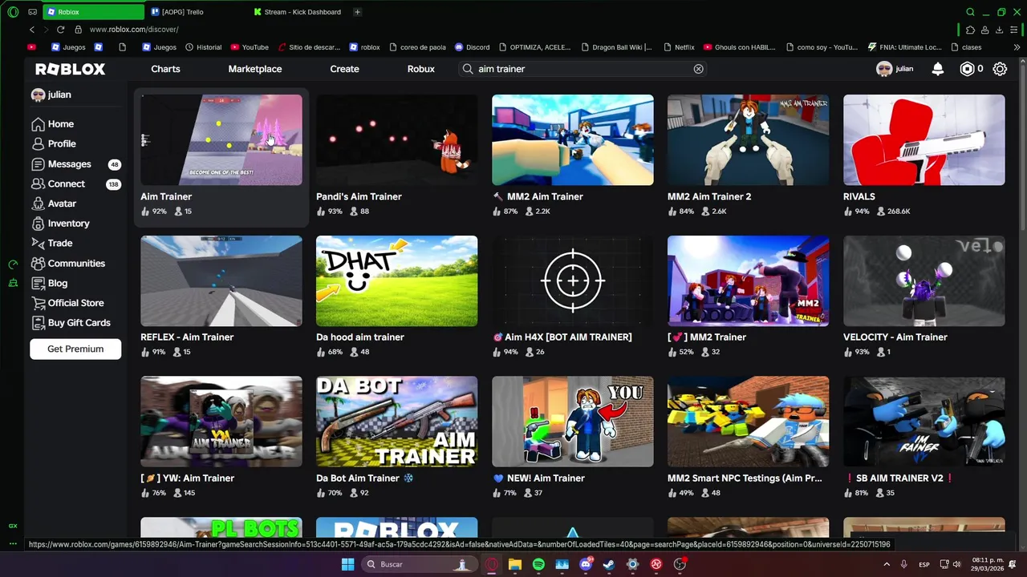Open a new browser tab
The width and height of the screenshot is (1027, 577).
tap(357, 12)
